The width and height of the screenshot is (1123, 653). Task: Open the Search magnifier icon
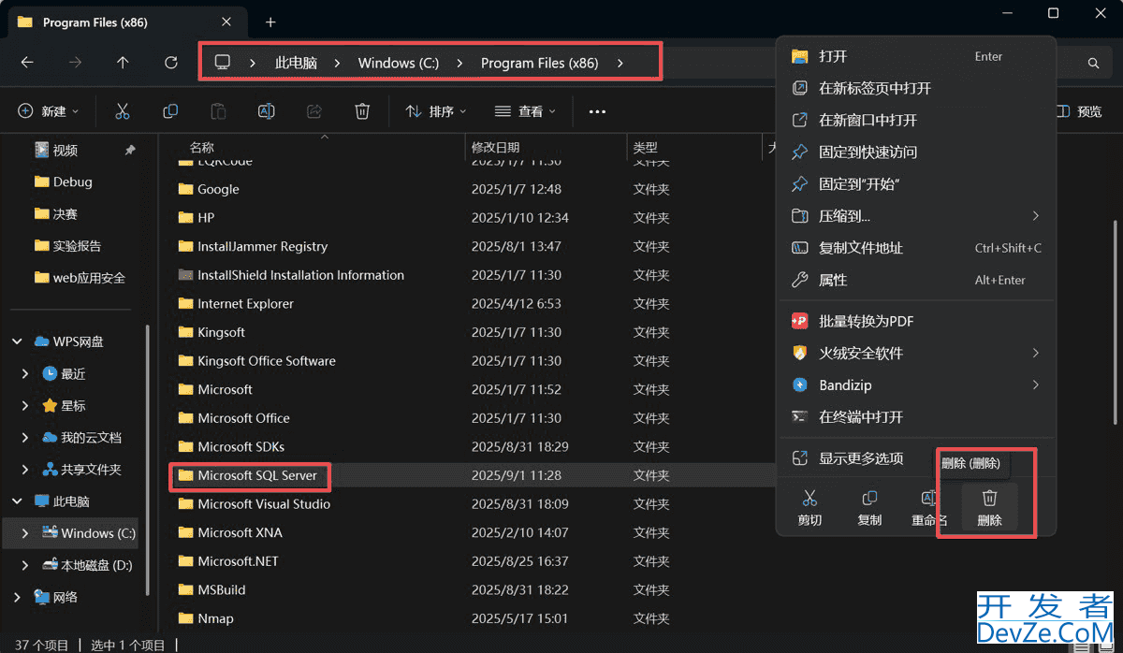tap(1093, 62)
